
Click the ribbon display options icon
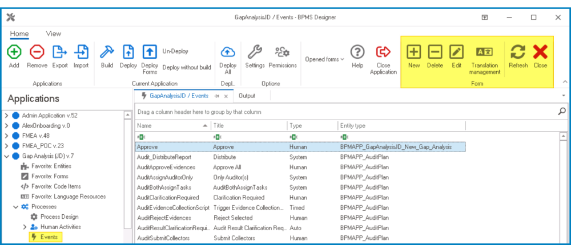485,17
